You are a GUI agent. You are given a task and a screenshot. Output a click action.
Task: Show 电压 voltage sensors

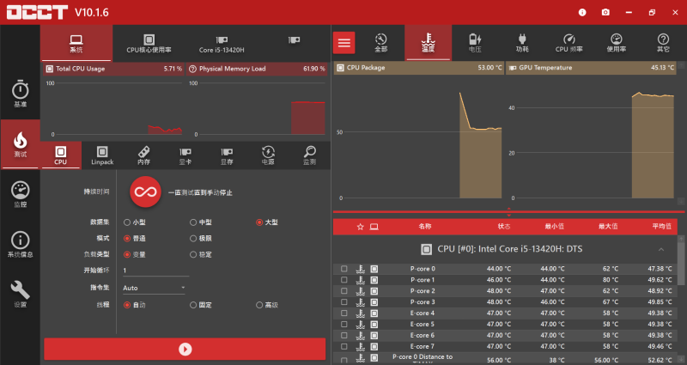tap(475, 43)
